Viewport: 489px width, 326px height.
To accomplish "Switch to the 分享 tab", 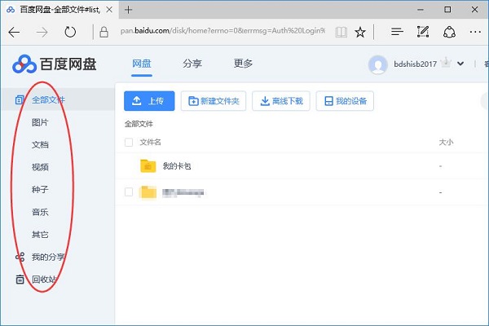I will (192, 64).
